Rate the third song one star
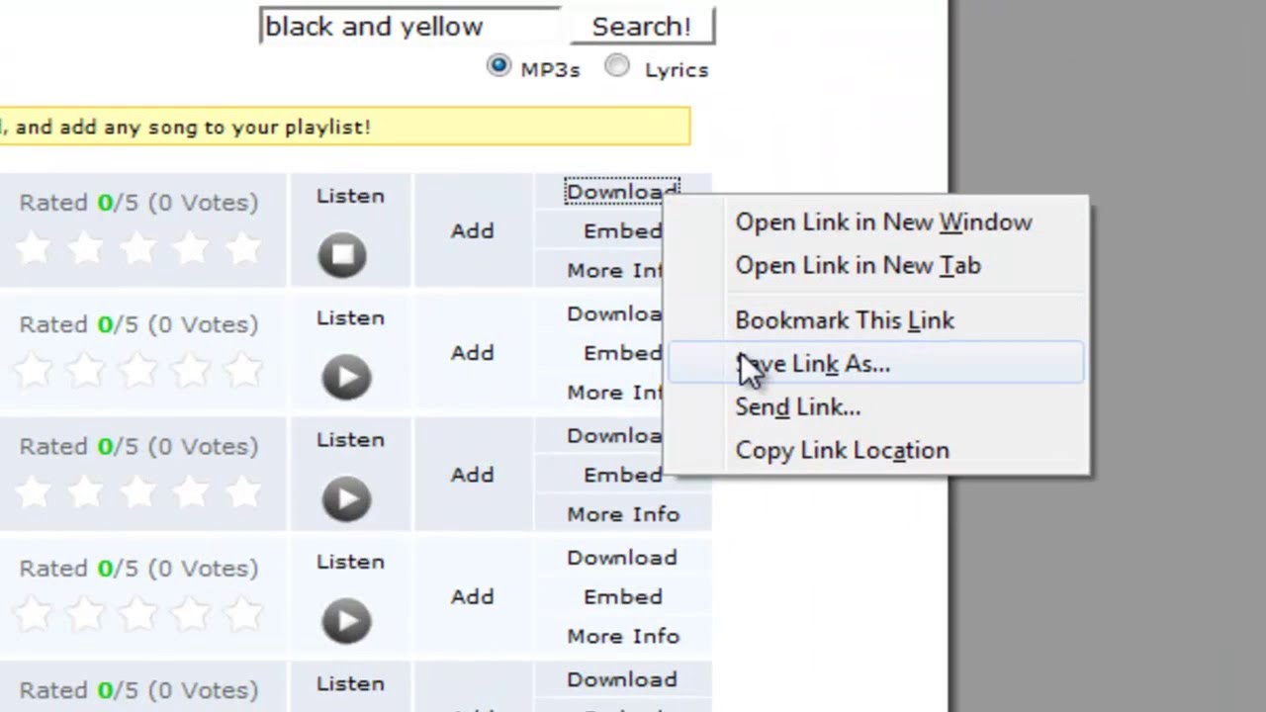The width and height of the screenshot is (1266, 712). [x=33, y=491]
